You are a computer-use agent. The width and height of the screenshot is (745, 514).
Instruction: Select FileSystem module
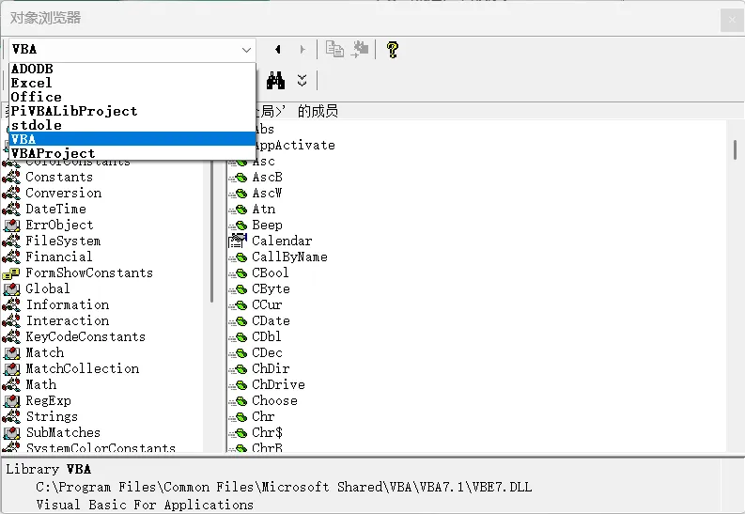point(63,241)
